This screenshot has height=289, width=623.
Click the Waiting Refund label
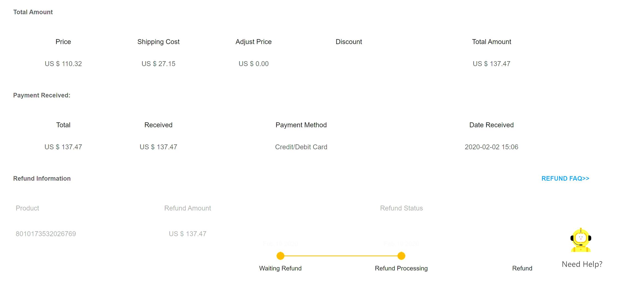click(x=280, y=268)
